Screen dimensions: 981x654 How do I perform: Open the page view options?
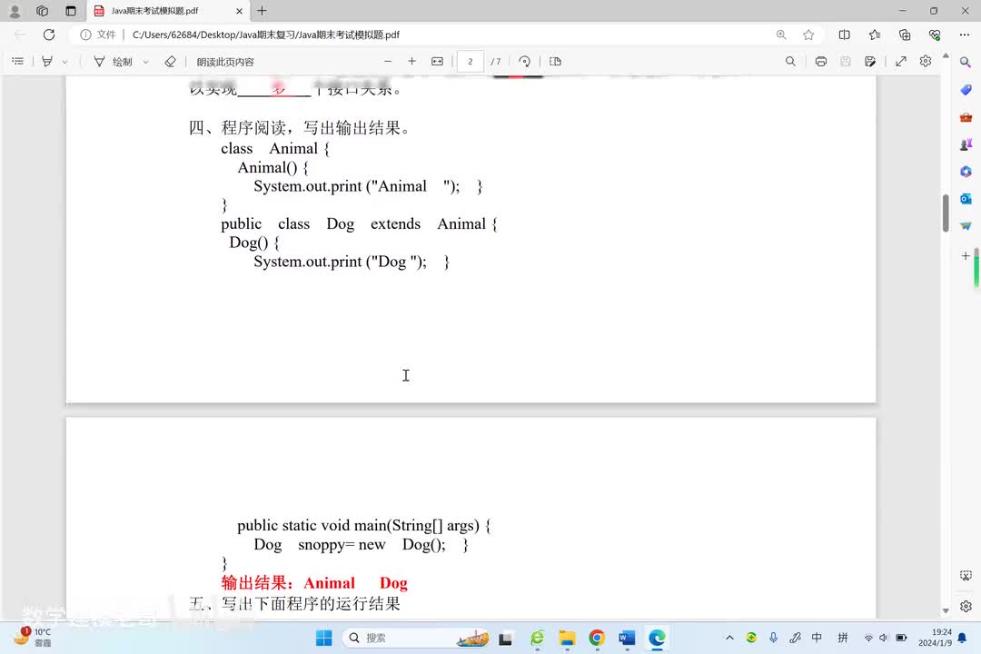click(555, 62)
